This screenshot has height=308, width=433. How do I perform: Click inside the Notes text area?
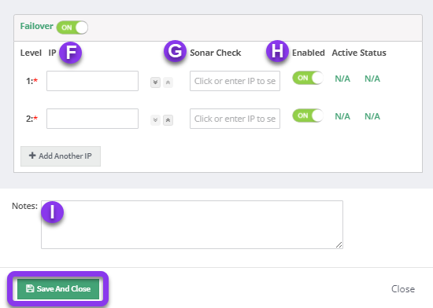[x=192, y=225]
